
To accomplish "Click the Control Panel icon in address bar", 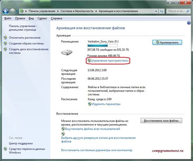I will tap(22, 11).
